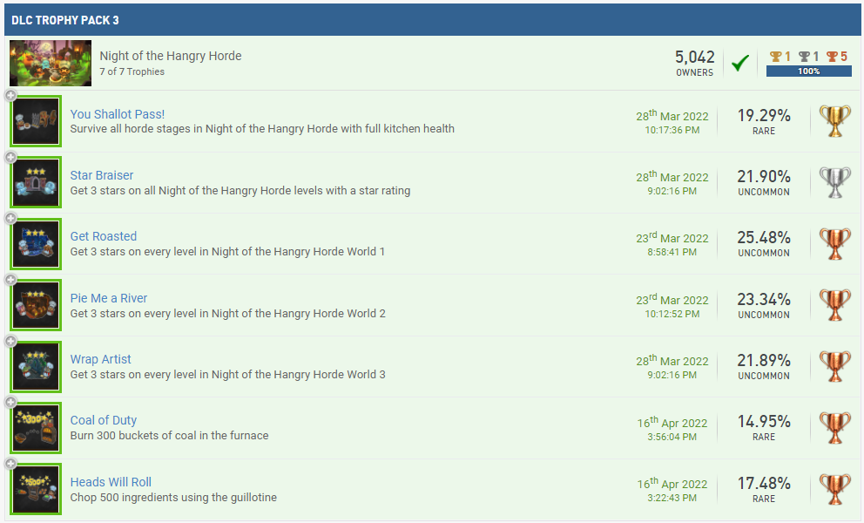This screenshot has height=523, width=864.
Task: Open the Get Roasted trophy link
Action: click(103, 237)
